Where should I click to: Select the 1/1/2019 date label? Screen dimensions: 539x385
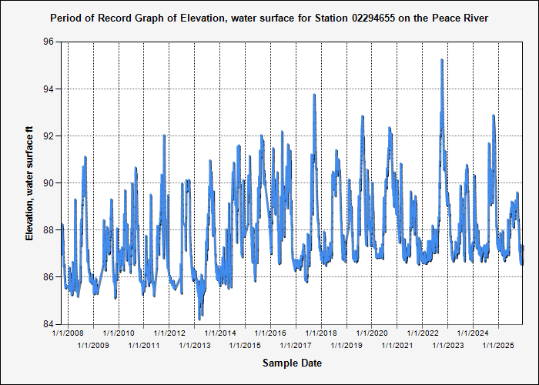pos(346,346)
